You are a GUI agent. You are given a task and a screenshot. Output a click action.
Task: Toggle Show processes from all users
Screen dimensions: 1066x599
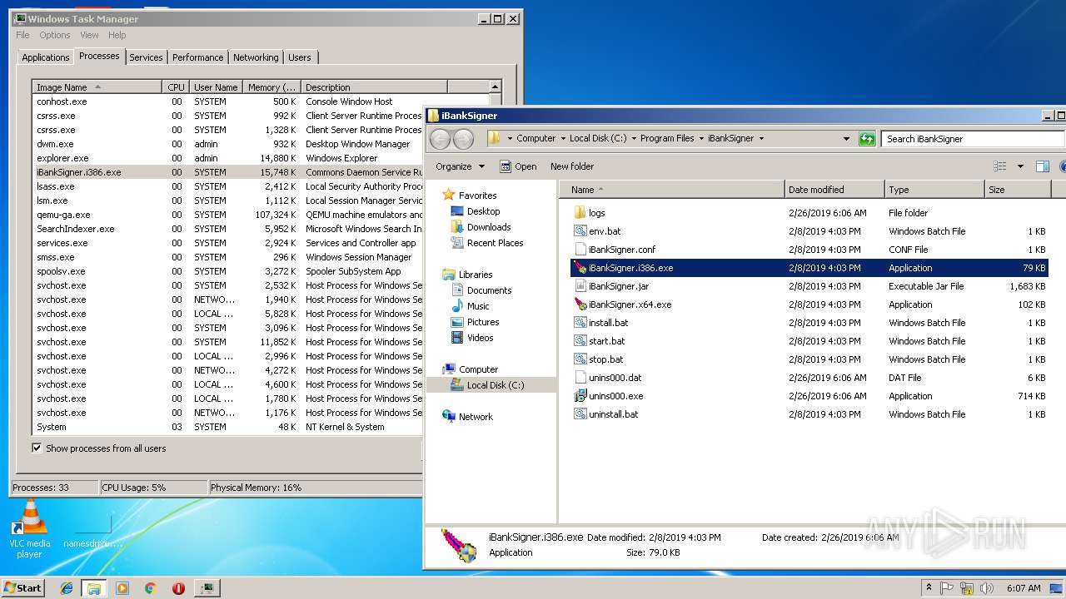point(37,448)
